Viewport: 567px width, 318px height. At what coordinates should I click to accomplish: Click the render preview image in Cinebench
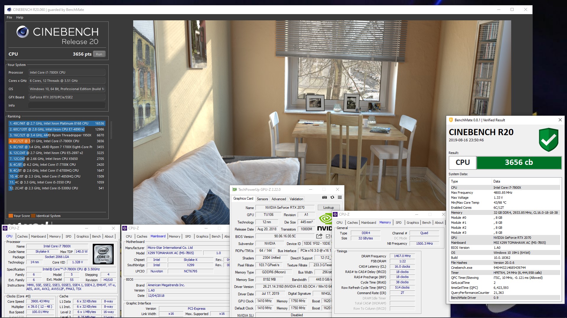tap(322, 122)
